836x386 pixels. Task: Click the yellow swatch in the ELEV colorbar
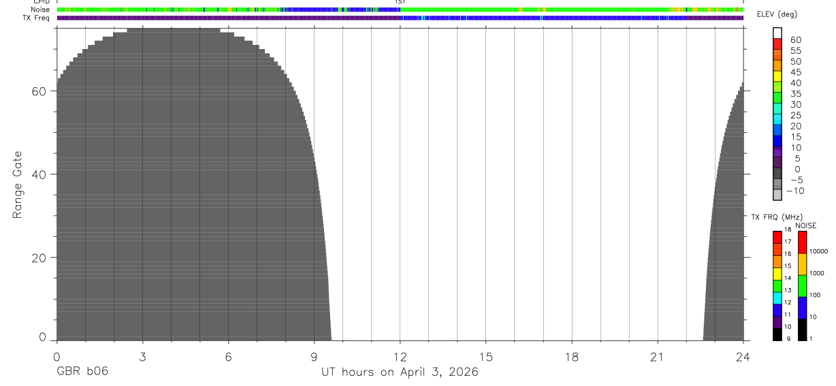click(x=777, y=76)
